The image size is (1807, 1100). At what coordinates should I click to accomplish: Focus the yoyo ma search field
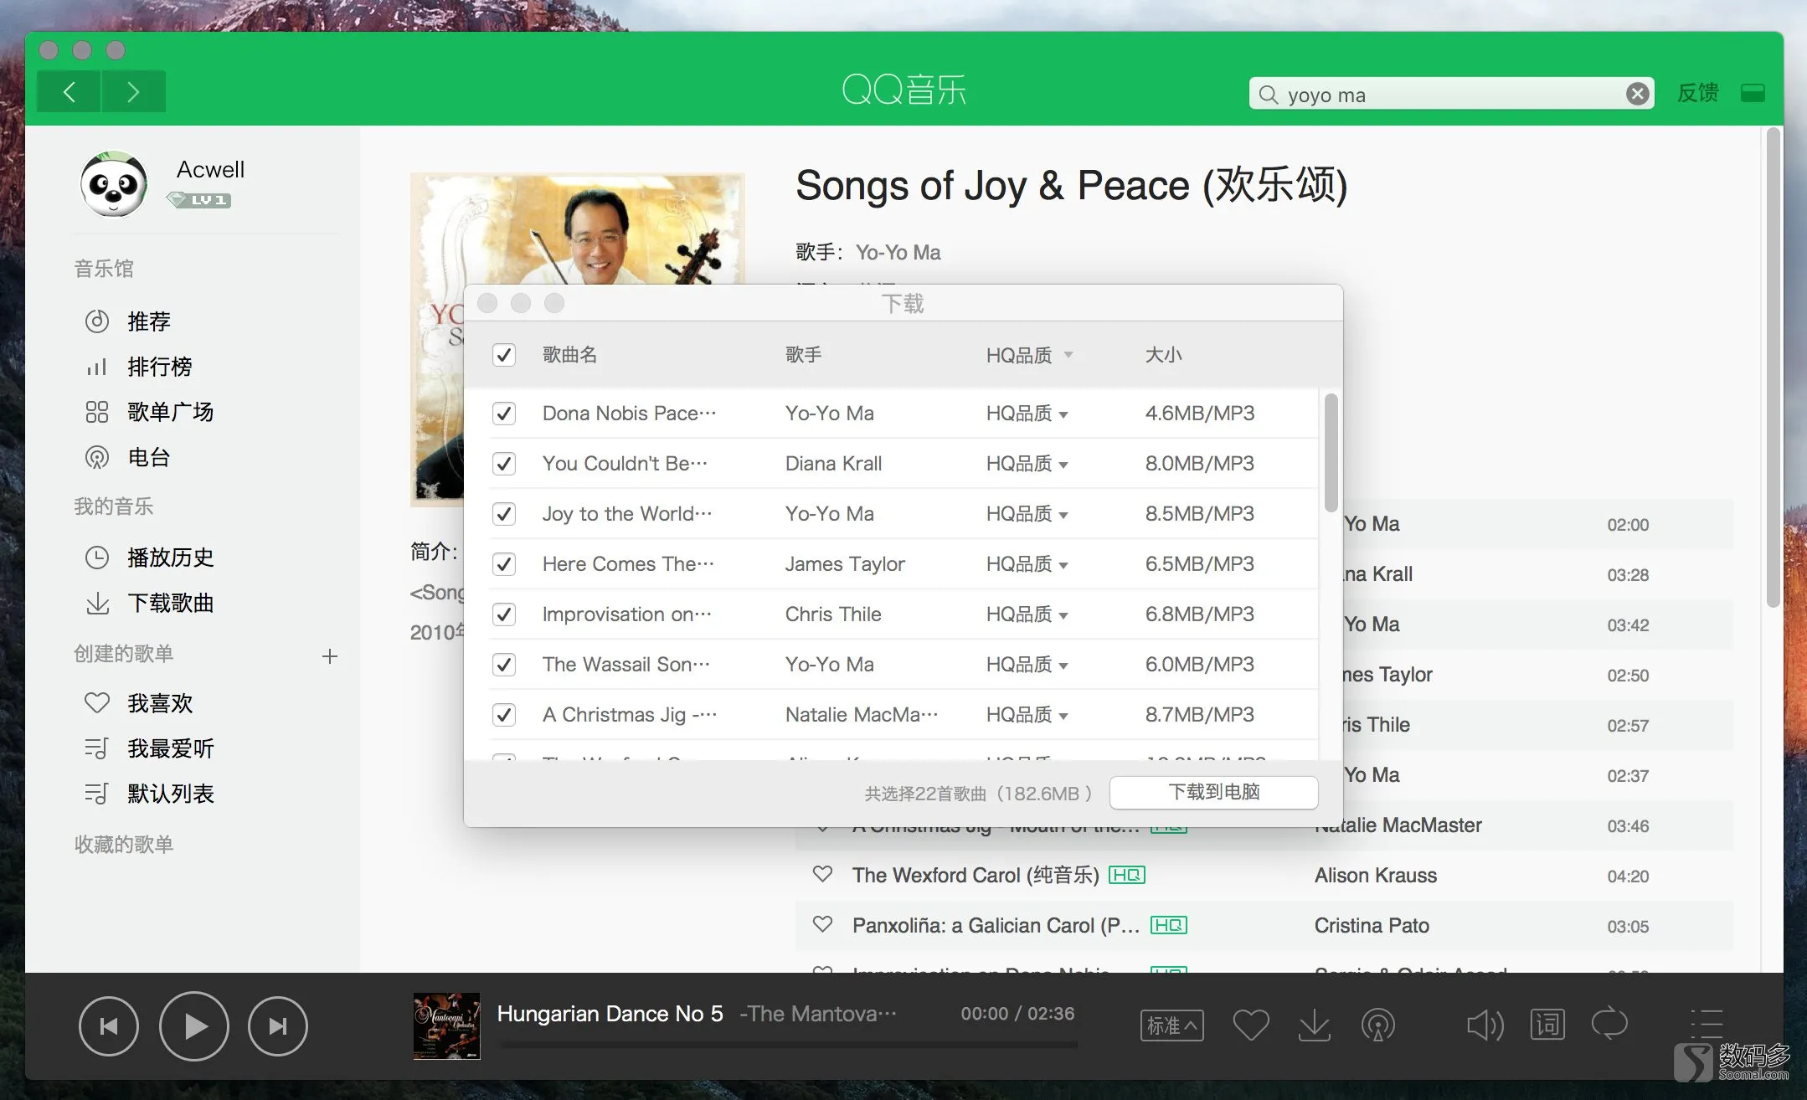(x=1451, y=94)
